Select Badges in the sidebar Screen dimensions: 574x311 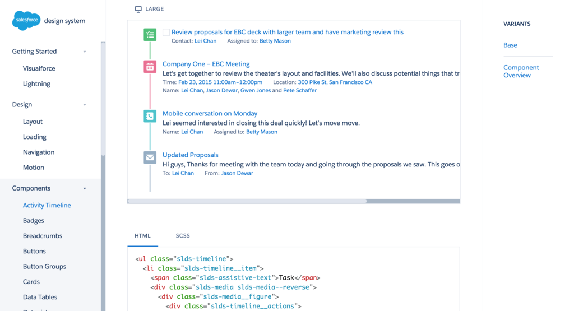coord(33,221)
